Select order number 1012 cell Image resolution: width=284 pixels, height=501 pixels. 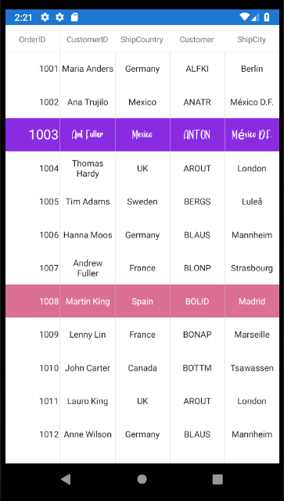33,435
